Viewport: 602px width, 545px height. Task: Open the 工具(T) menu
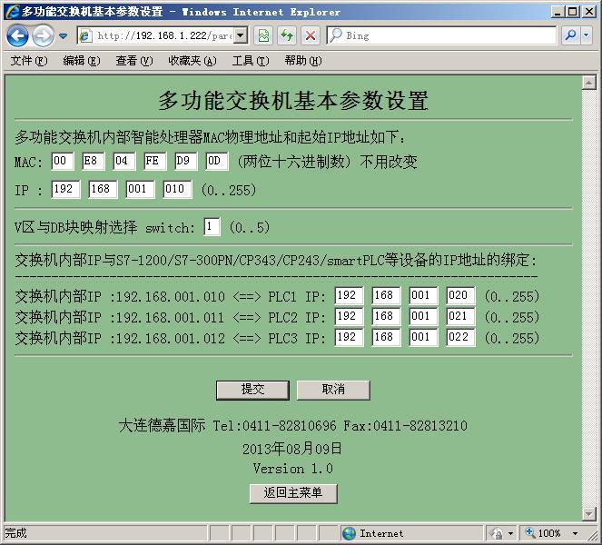point(250,61)
